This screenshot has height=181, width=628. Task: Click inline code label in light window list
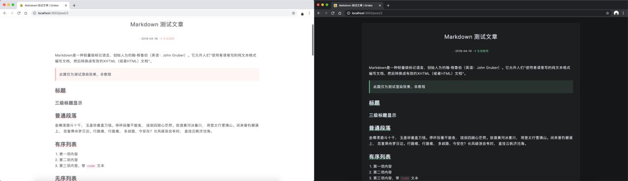(91, 166)
